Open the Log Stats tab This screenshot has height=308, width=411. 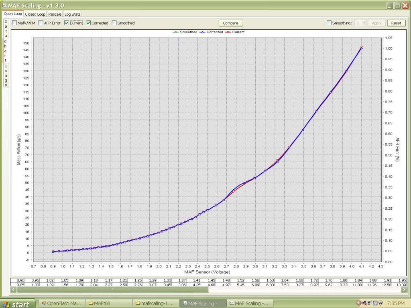coord(73,14)
